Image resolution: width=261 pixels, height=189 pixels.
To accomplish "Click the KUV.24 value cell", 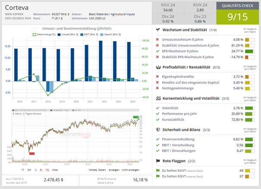I will tap(200, 7).
